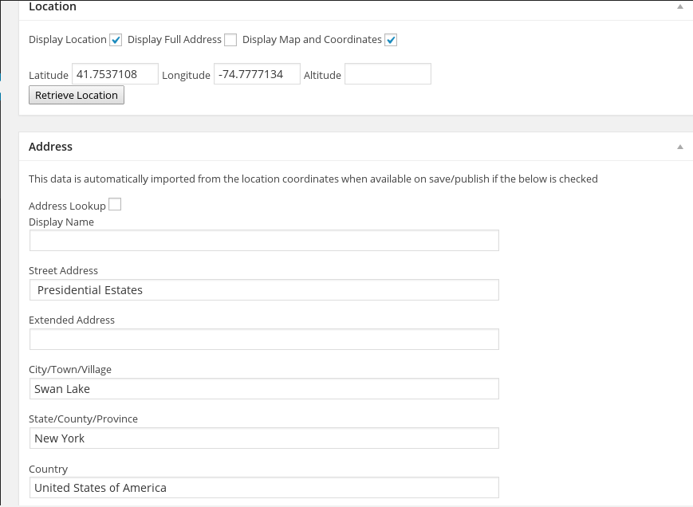Image resolution: width=693 pixels, height=507 pixels.
Task: Click the Location panel heading text
Action: pos(53,7)
